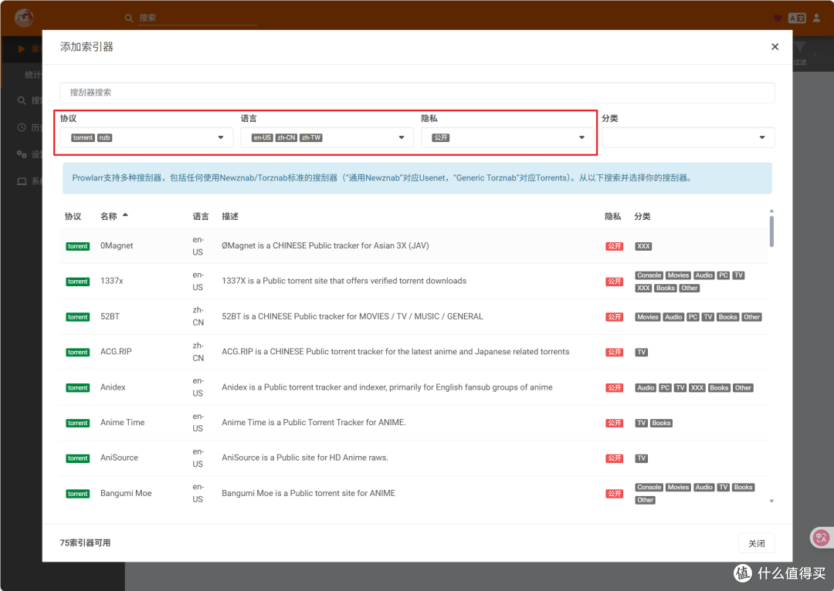Open the language filter dropdown
The image size is (834, 591).
(x=327, y=137)
